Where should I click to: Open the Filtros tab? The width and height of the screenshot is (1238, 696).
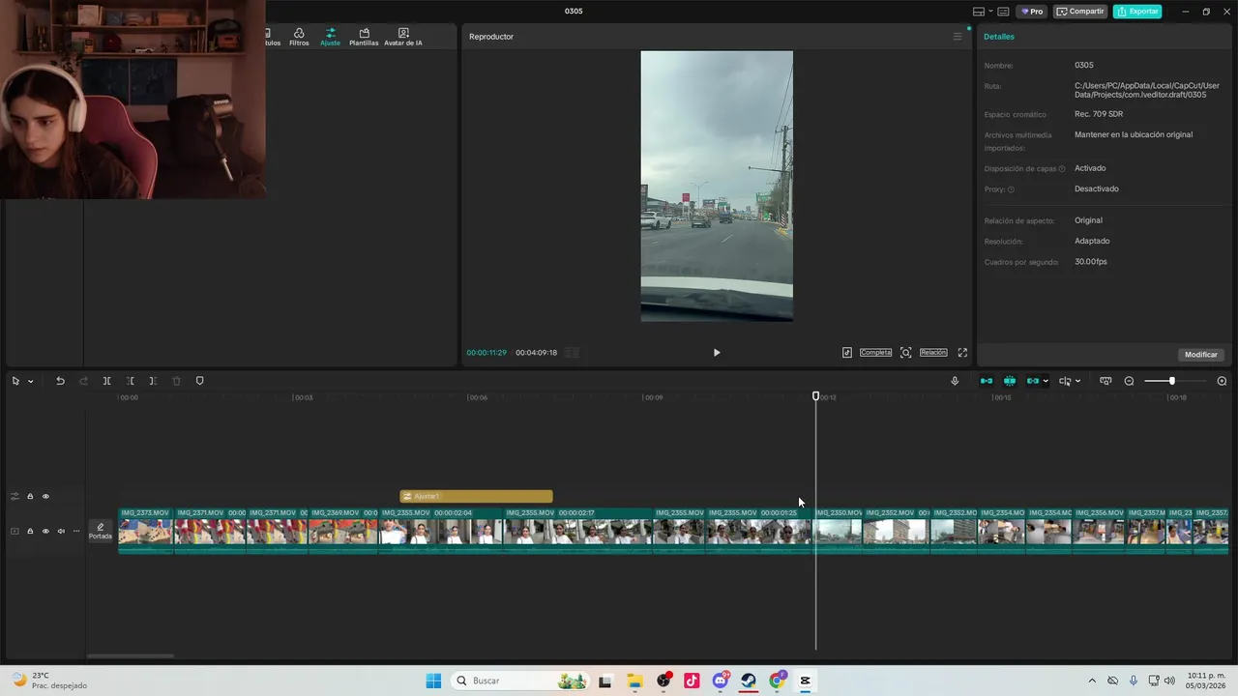pyautogui.click(x=299, y=37)
